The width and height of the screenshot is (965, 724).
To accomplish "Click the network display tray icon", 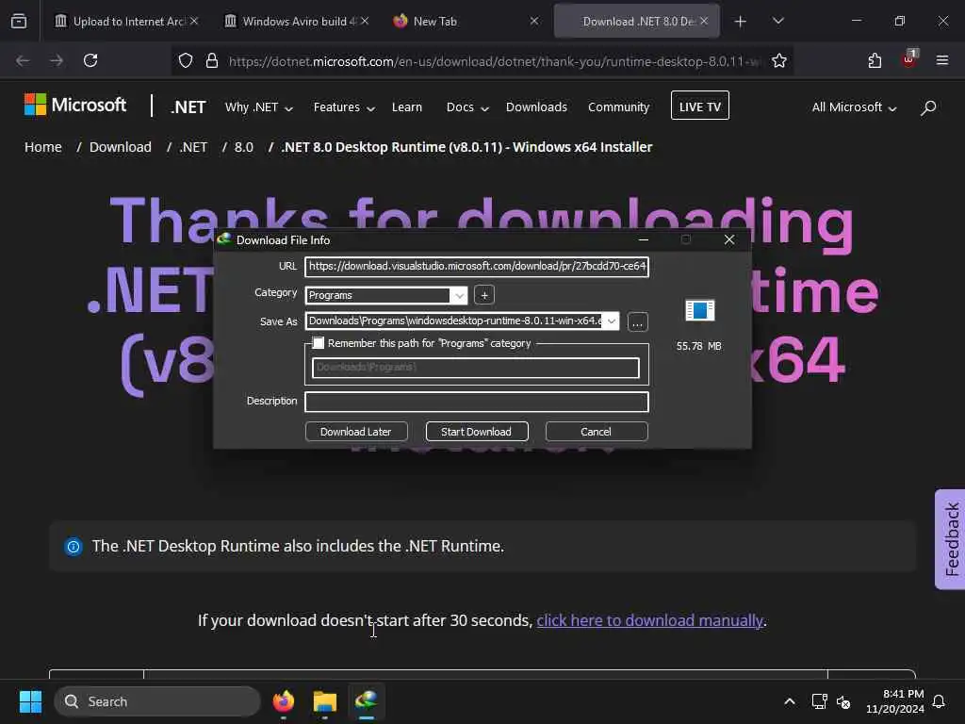I will pos(819,701).
